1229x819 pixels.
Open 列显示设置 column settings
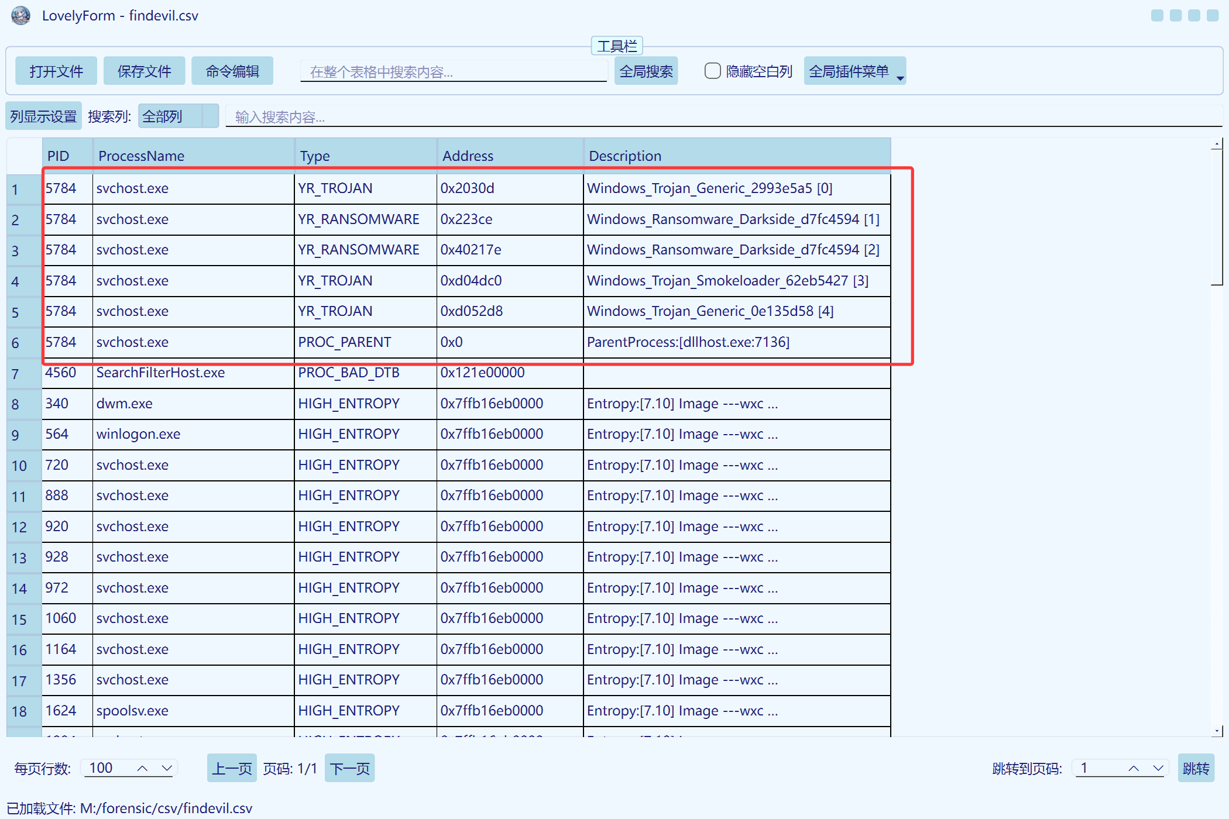point(43,116)
